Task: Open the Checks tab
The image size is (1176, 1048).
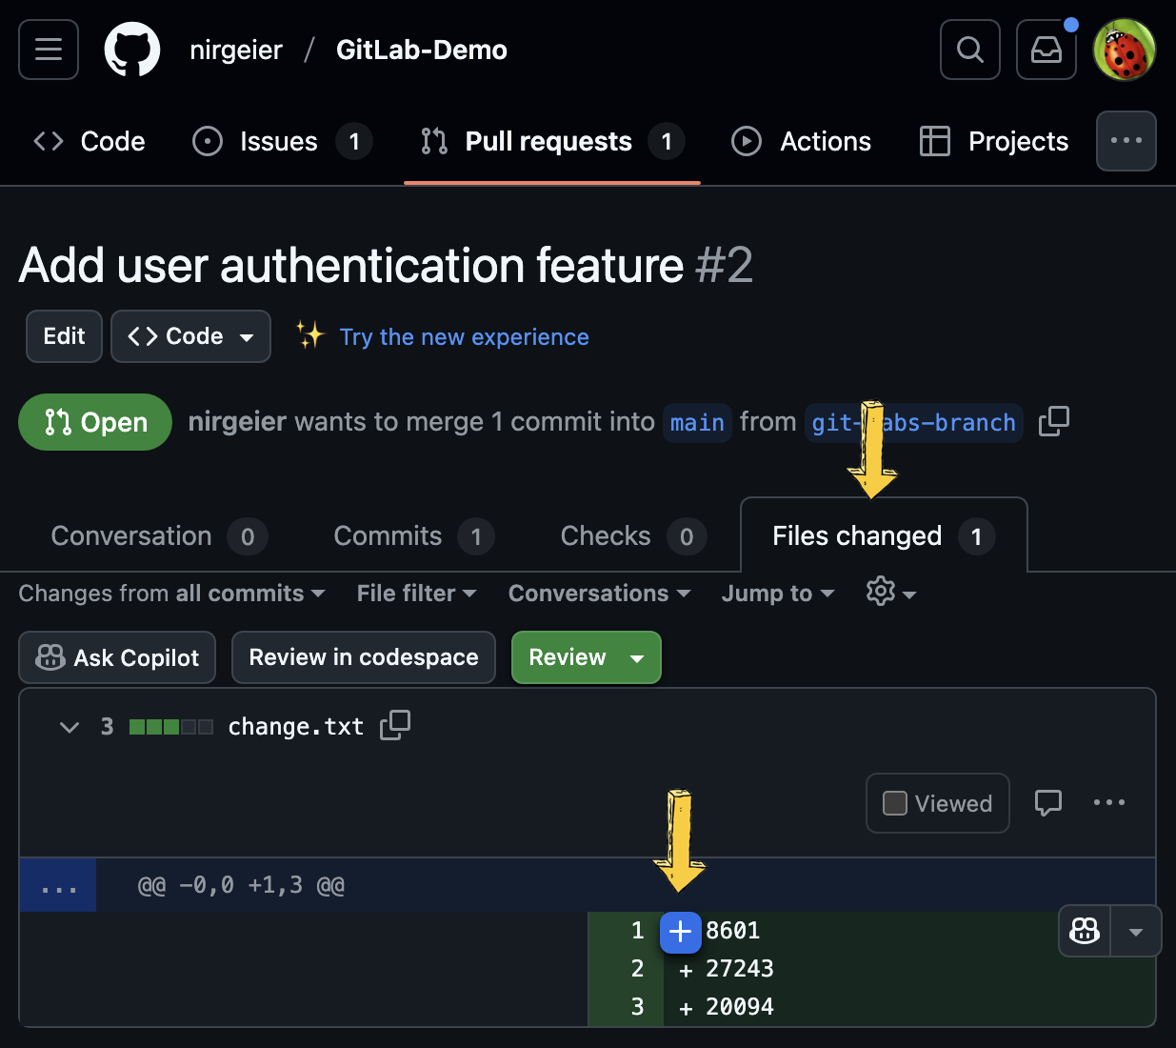Action: coord(632,536)
